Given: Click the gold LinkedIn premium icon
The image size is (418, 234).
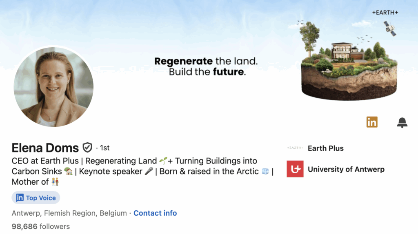Looking at the screenshot, I should click(x=372, y=122).
